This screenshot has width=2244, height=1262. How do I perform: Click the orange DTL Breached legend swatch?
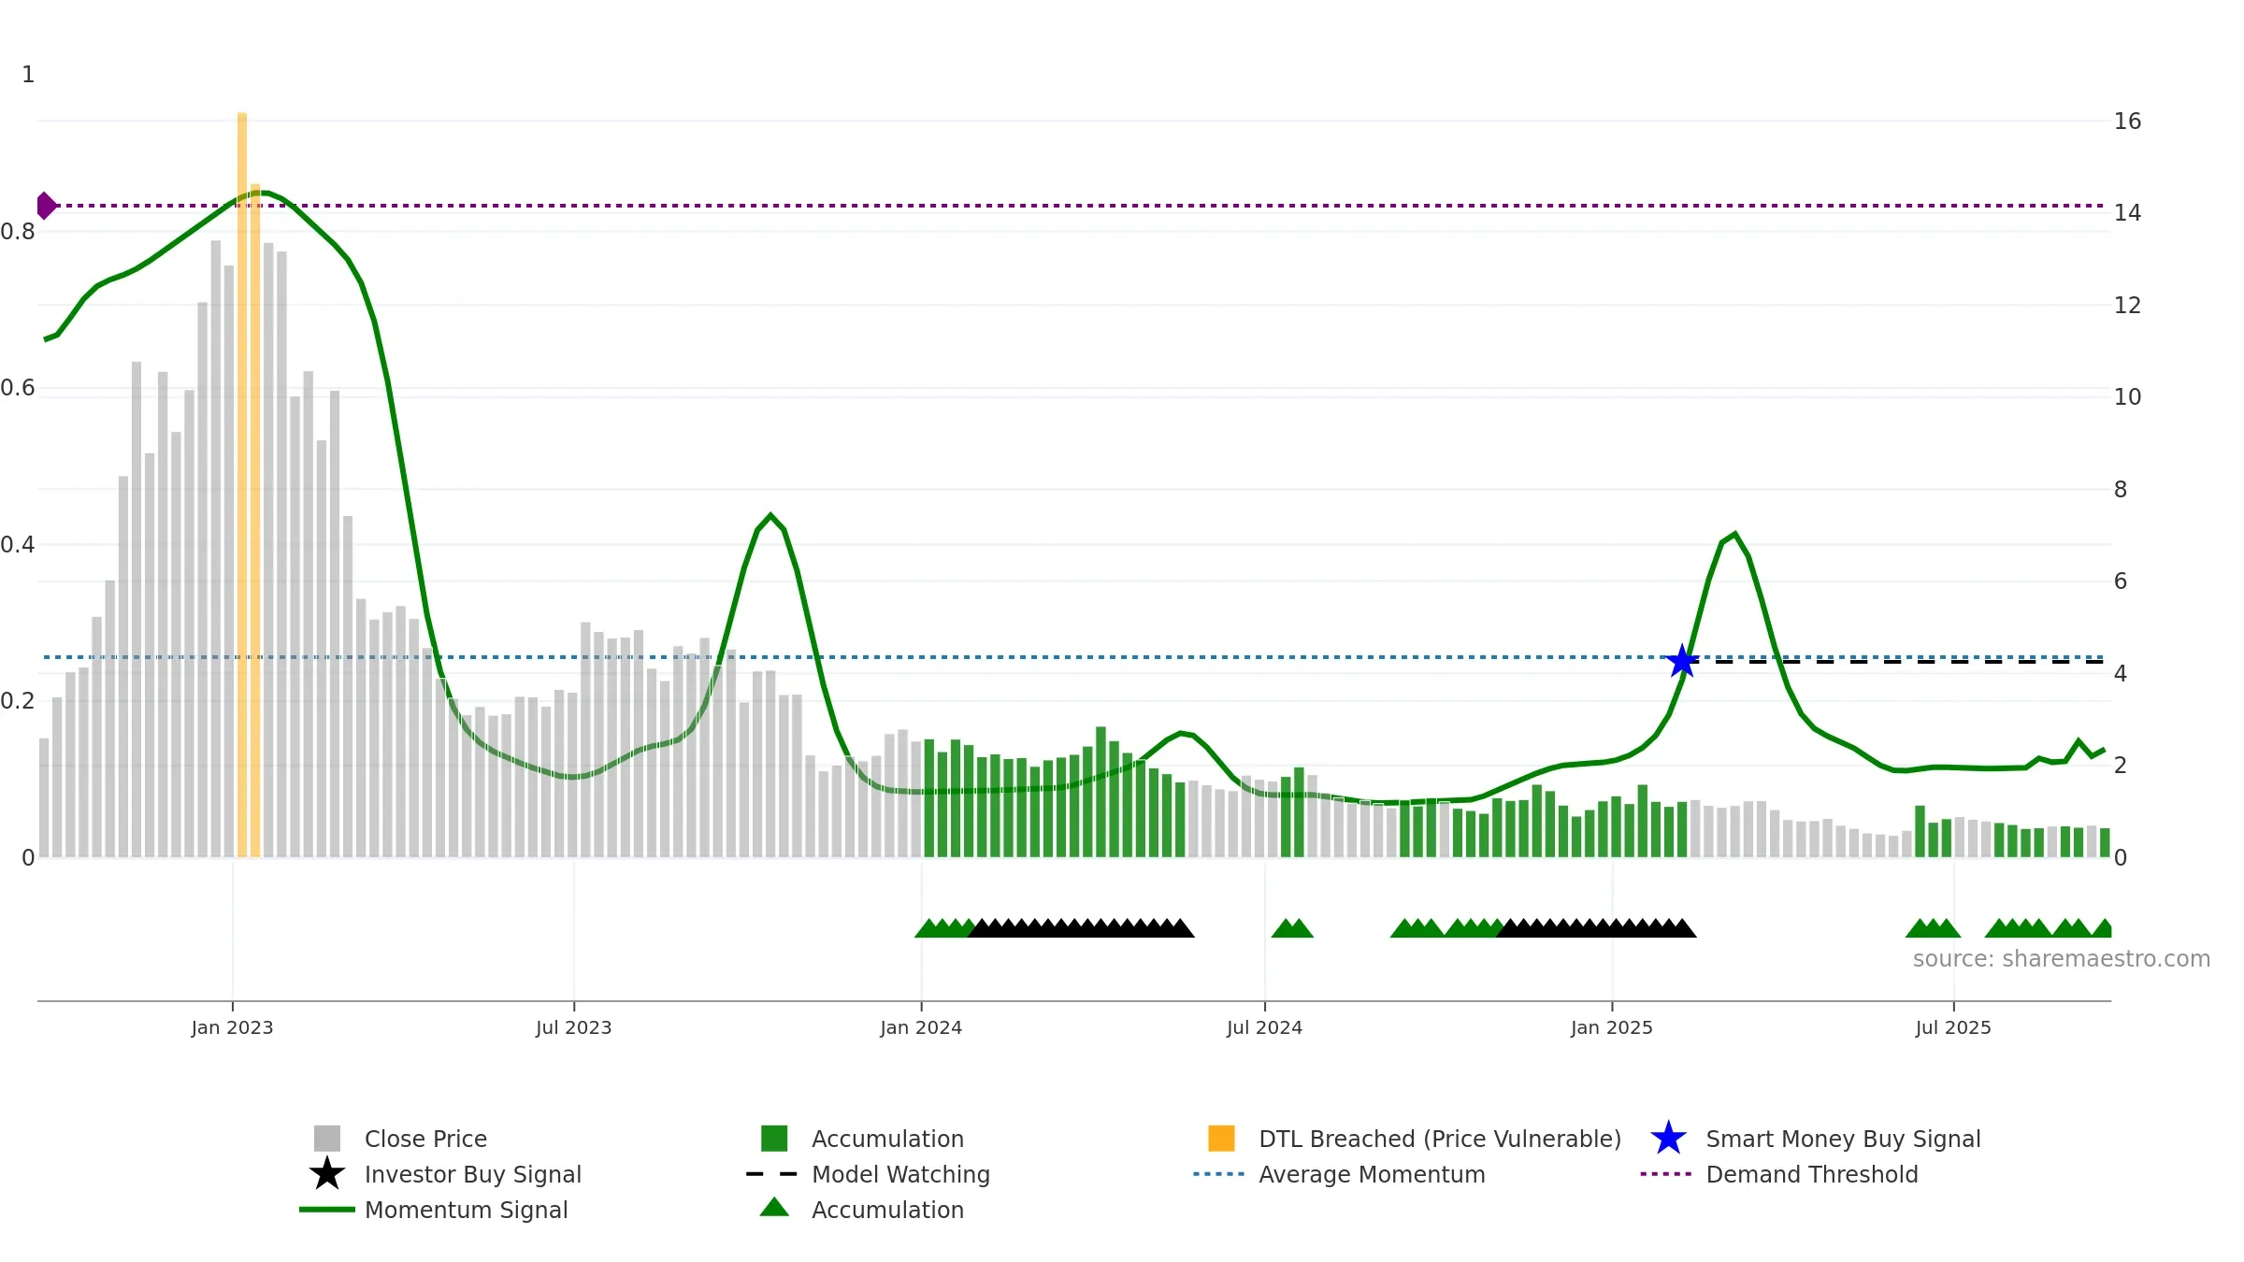click(x=1221, y=1139)
